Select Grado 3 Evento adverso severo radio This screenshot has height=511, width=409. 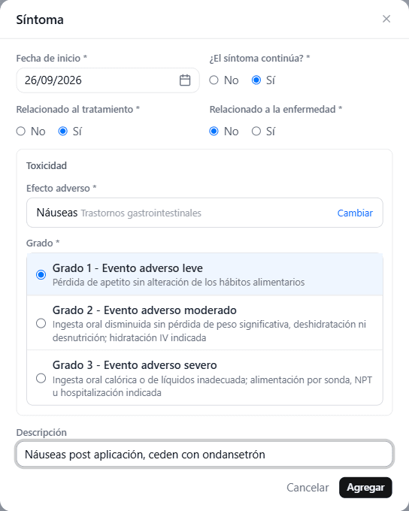point(41,378)
